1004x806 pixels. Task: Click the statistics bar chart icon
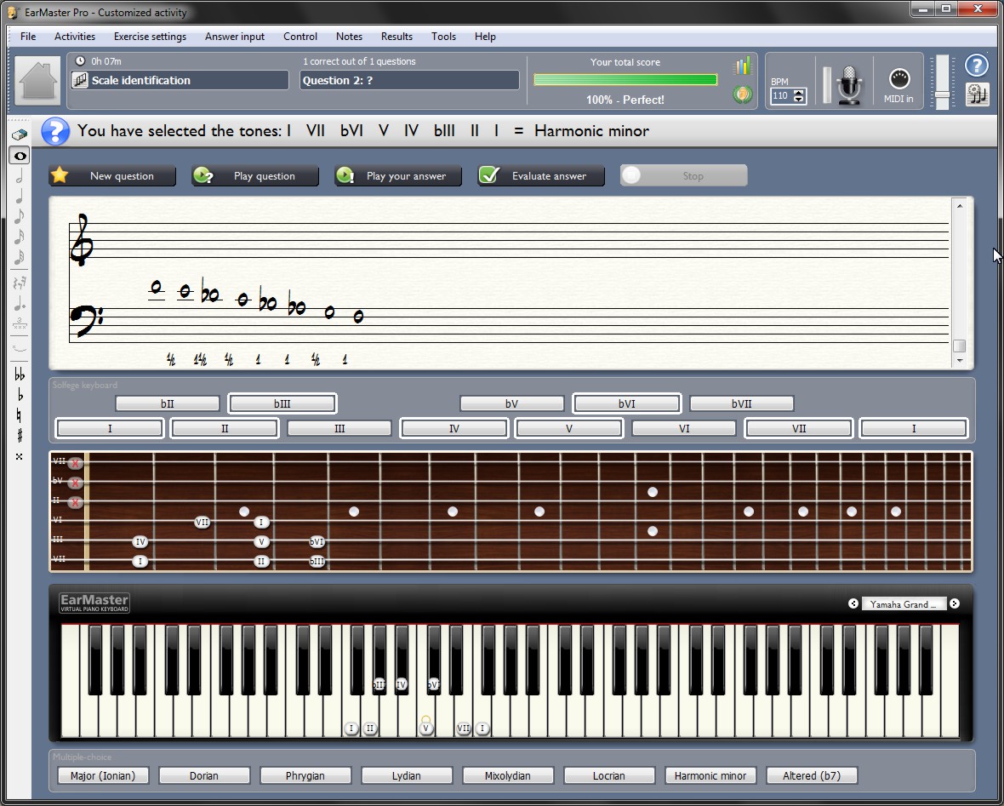tap(743, 66)
